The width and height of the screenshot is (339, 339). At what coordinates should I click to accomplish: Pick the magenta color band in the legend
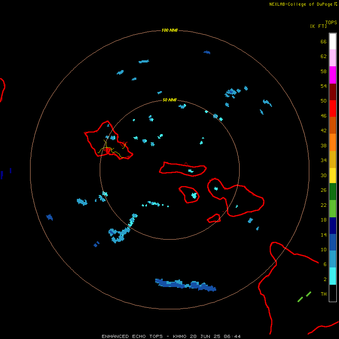click(x=333, y=75)
